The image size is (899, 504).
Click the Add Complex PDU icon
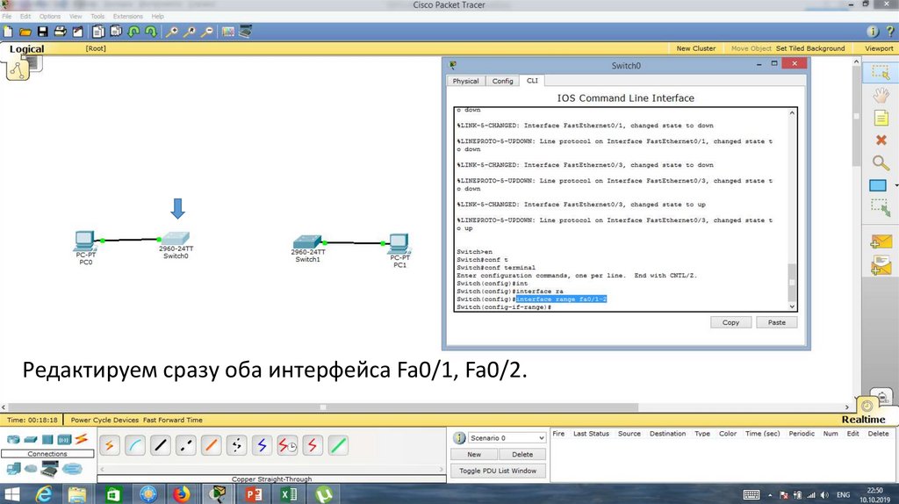(881, 267)
